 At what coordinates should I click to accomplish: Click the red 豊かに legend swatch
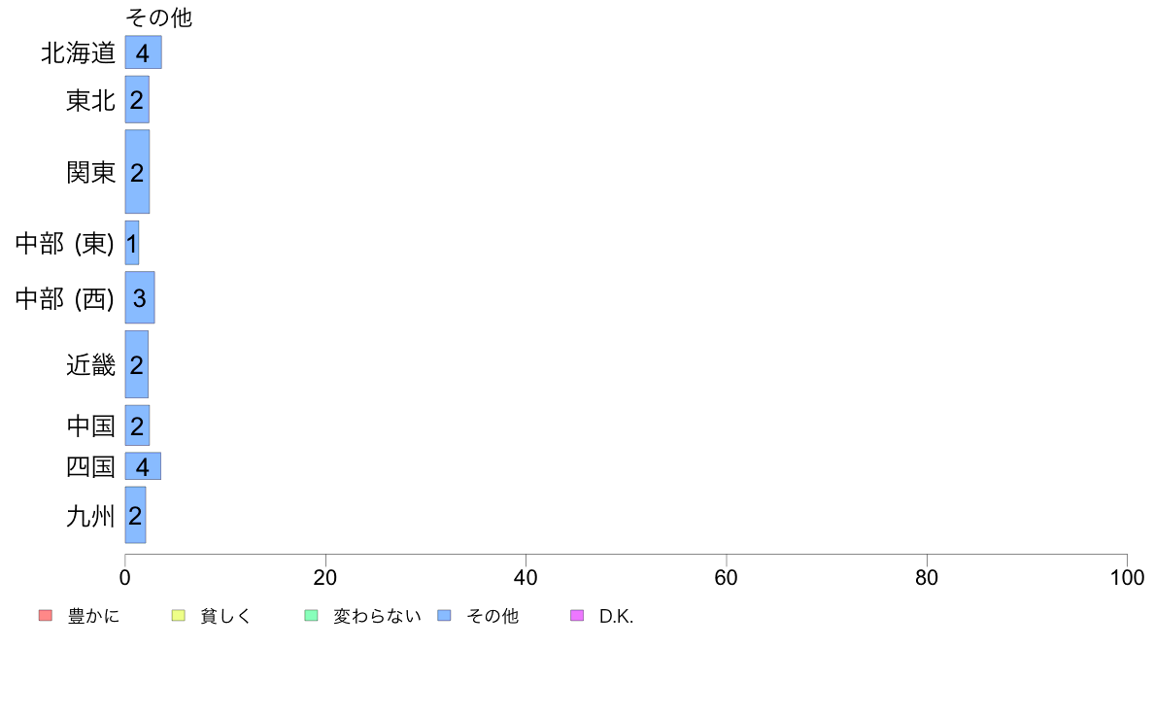click(46, 616)
